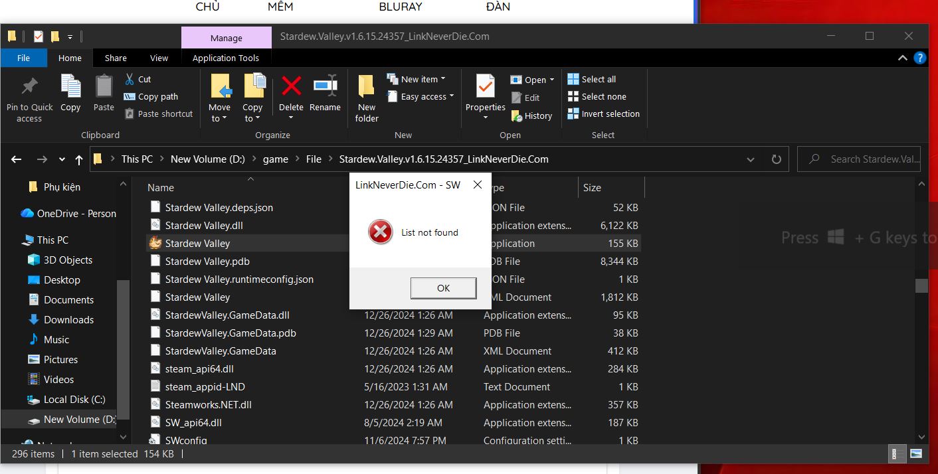Close the List not found dialog
938x474 pixels.
coord(477,185)
